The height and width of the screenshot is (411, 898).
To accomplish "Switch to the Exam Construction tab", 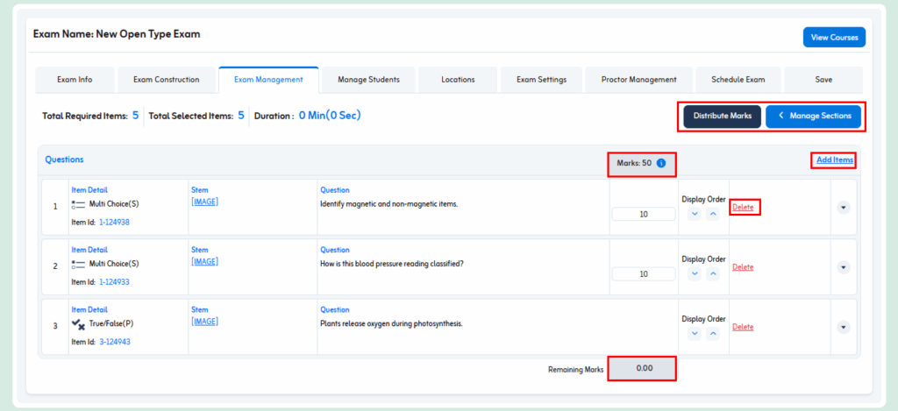I will click(x=166, y=80).
